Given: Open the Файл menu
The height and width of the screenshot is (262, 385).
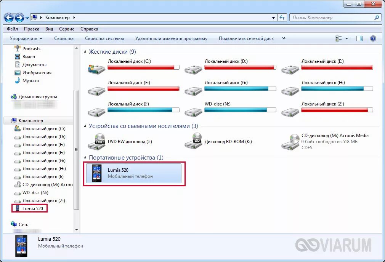Looking at the screenshot, I should pos(12,29).
